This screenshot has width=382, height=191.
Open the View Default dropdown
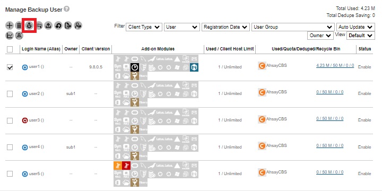click(x=361, y=36)
